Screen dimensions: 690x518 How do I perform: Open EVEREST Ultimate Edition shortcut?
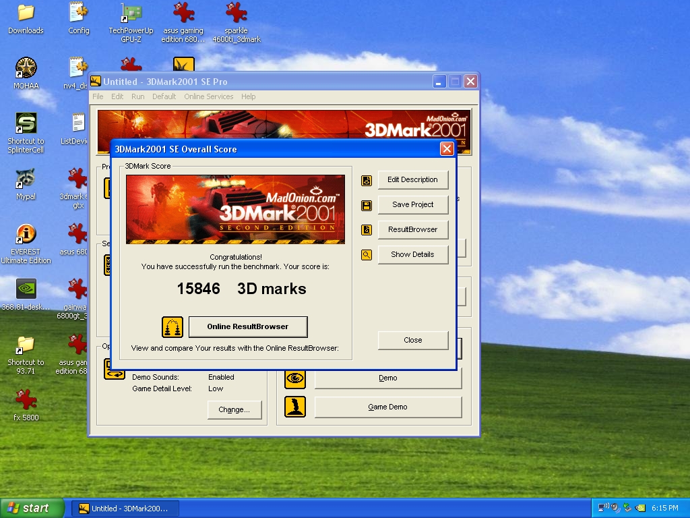click(x=26, y=244)
